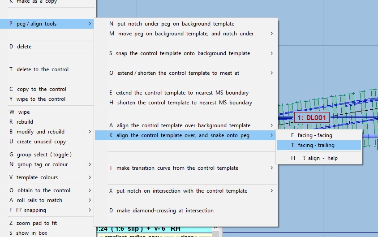Open the 'template colours' submenu

tap(37, 177)
